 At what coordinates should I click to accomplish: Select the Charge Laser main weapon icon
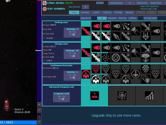point(86,53)
